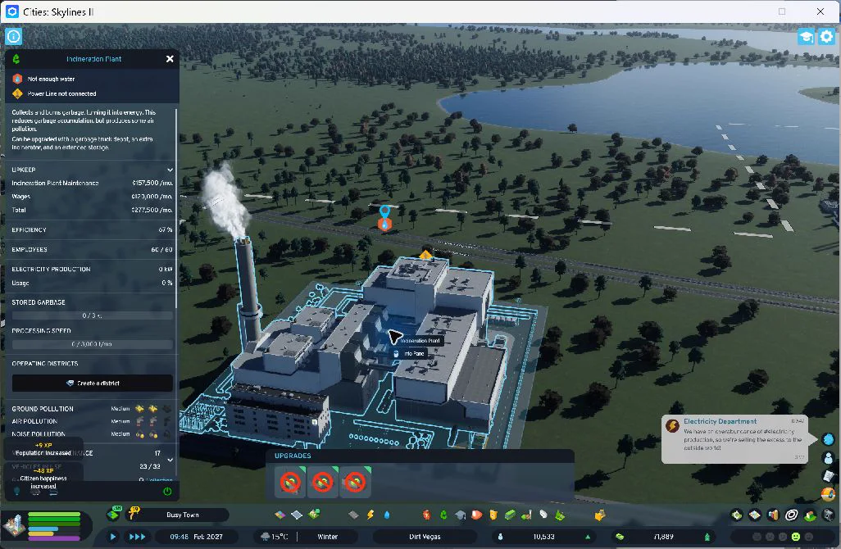Viewport: 841px width, 549px height.
Task: Open the tutorials graduation cap icon
Action: 806,36
